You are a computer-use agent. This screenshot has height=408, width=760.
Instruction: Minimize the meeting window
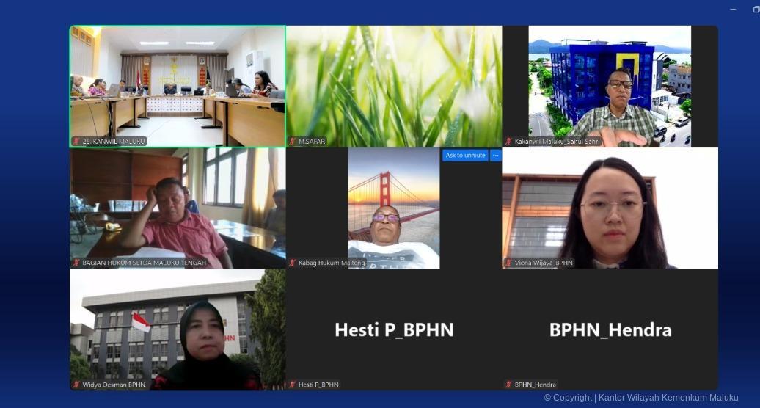coord(733,9)
